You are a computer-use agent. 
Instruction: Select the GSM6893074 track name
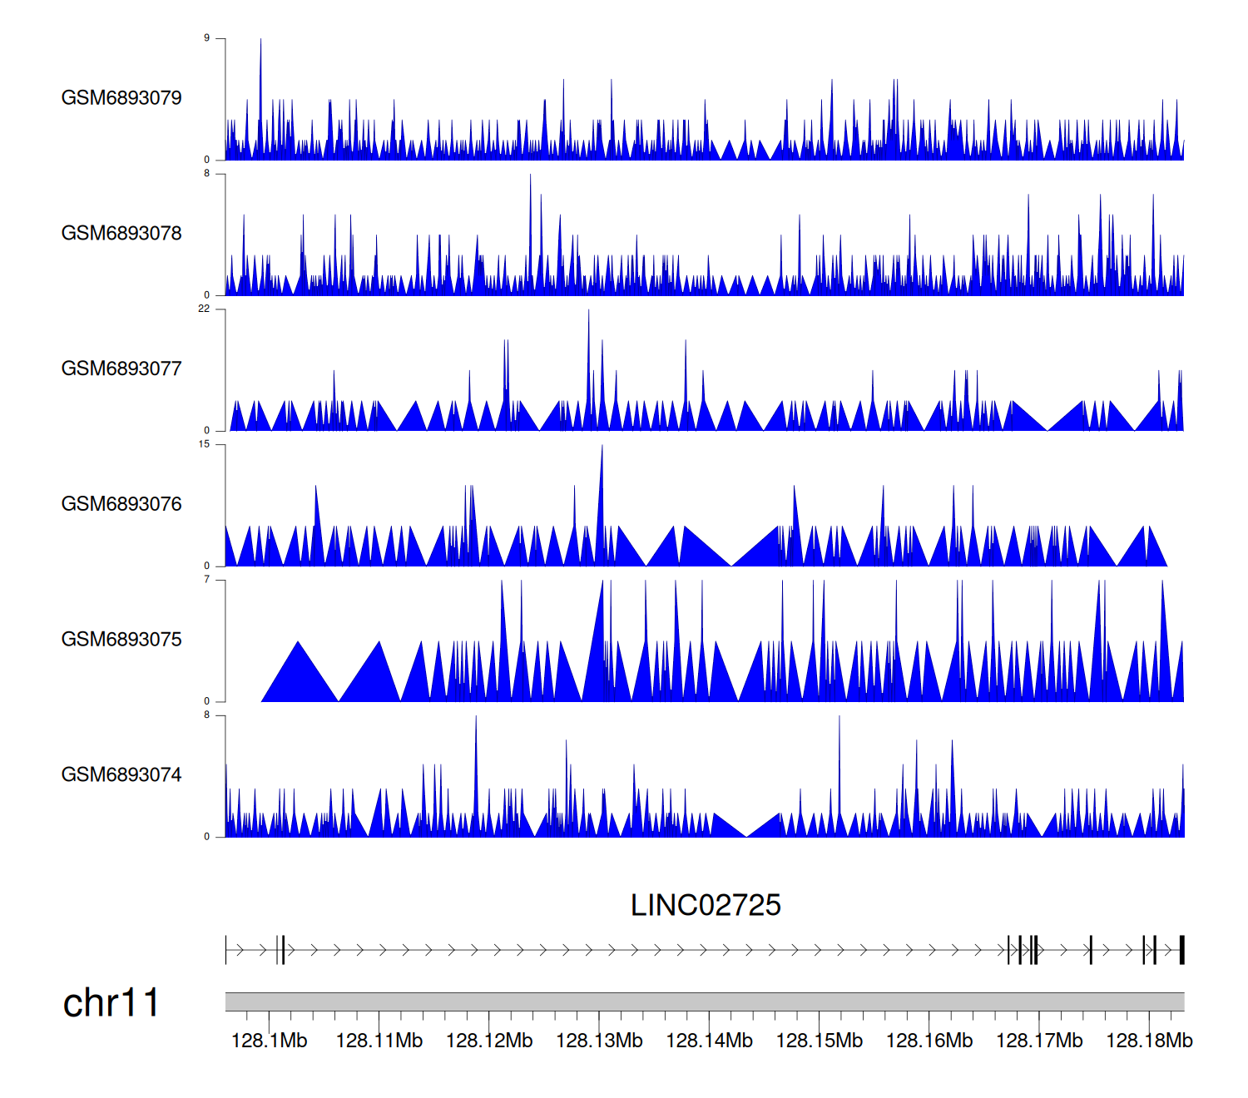click(x=121, y=775)
